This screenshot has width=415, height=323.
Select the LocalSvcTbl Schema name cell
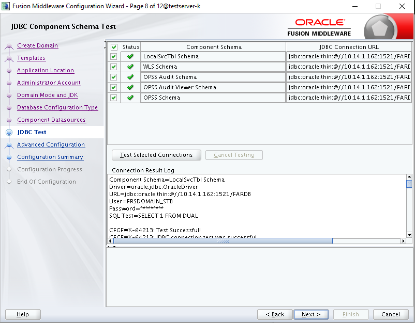coord(213,56)
